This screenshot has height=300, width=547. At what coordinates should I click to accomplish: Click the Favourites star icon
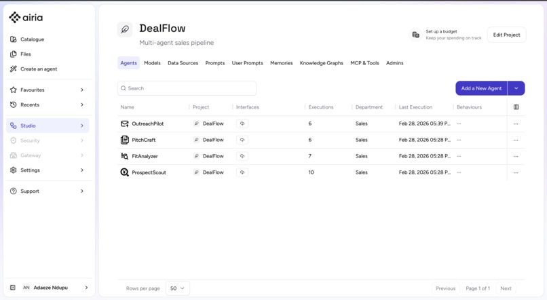point(14,90)
